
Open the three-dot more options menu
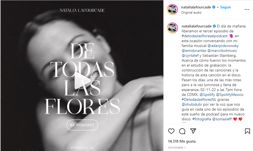coord(247,10)
